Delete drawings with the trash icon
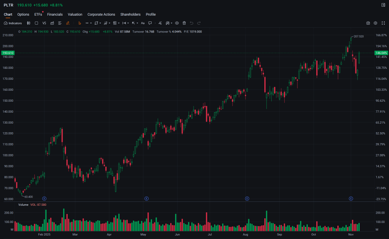Viewport: 389px width, 239px height. coord(184,23)
